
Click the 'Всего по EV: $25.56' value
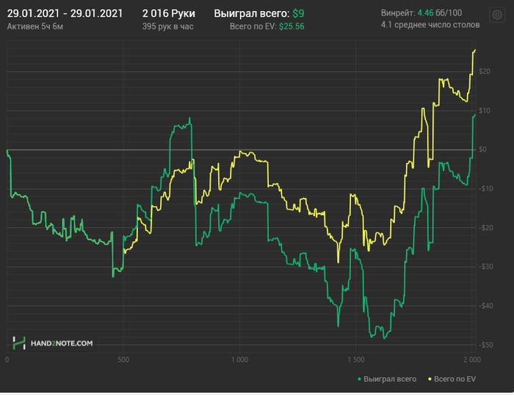coord(267,26)
